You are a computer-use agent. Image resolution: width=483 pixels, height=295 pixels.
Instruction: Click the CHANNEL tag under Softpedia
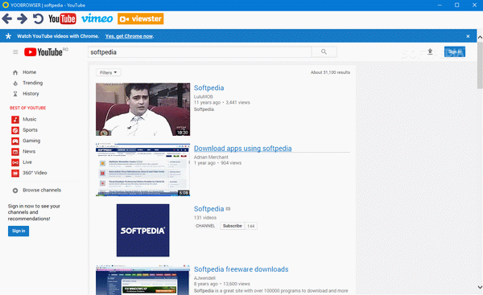click(205, 226)
